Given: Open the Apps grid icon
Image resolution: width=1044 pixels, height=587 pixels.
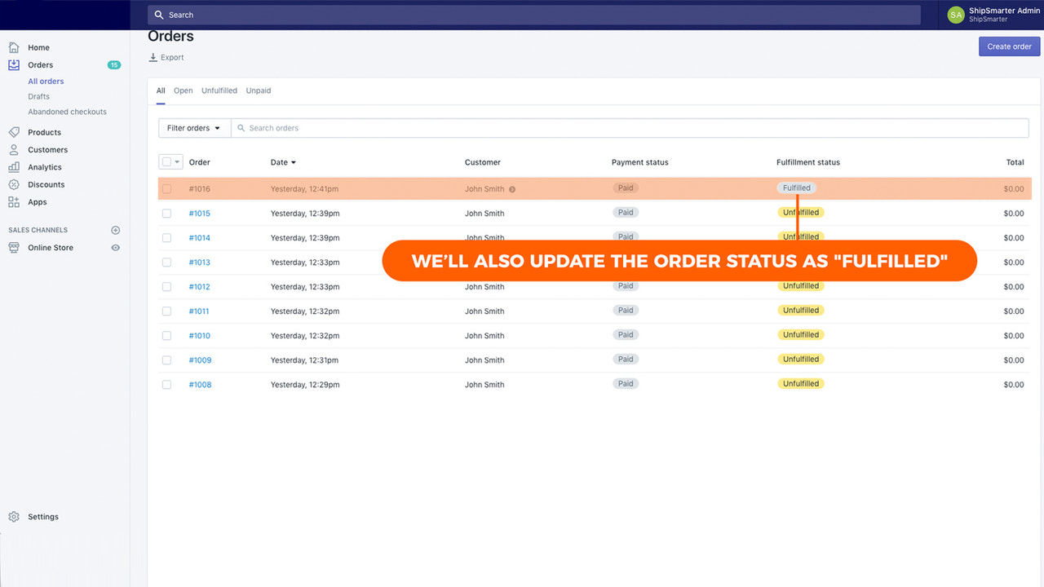Looking at the screenshot, I should (14, 201).
